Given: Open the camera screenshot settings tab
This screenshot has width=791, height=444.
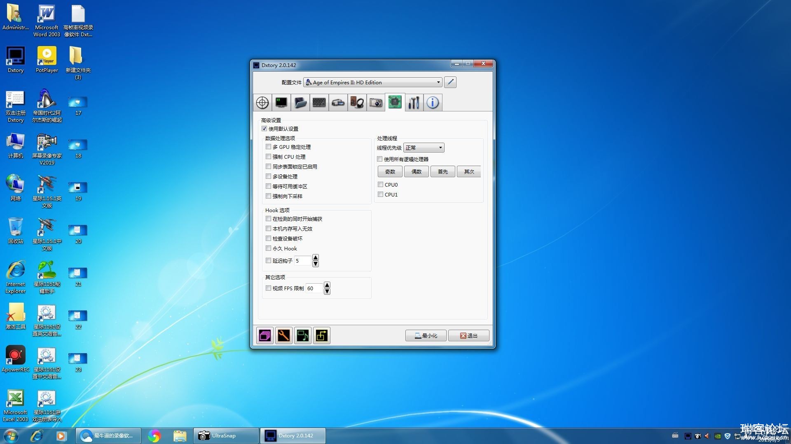Looking at the screenshot, I should (x=376, y=102).
